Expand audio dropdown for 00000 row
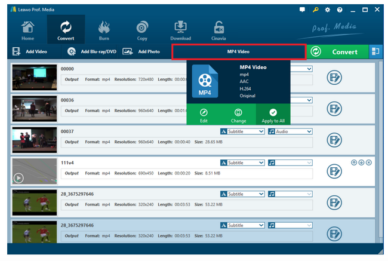Viewport: 388px width, 261px height. (x=309, y=69)
